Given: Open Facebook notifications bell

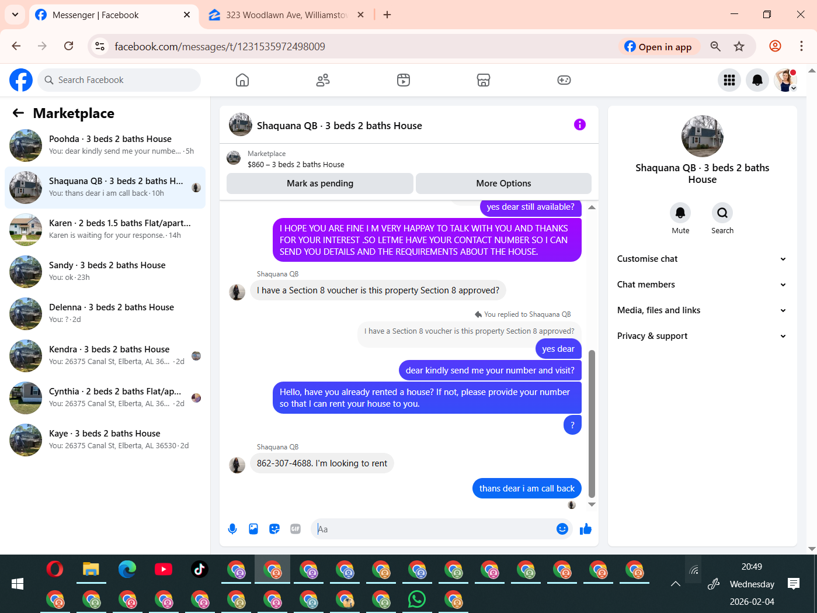Looking at the screenshot, I should pos(757,80).
